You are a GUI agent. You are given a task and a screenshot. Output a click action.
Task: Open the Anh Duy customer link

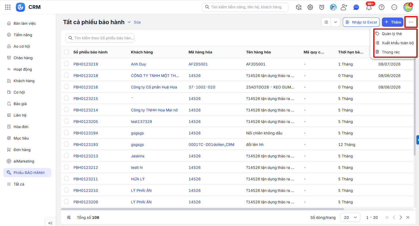[138, 64]
